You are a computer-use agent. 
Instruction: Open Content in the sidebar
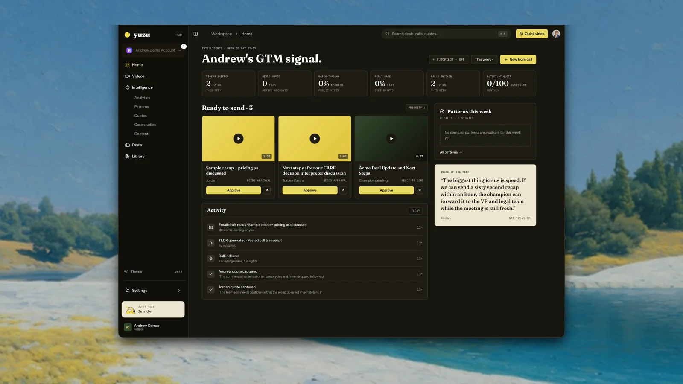pos(141,134)
